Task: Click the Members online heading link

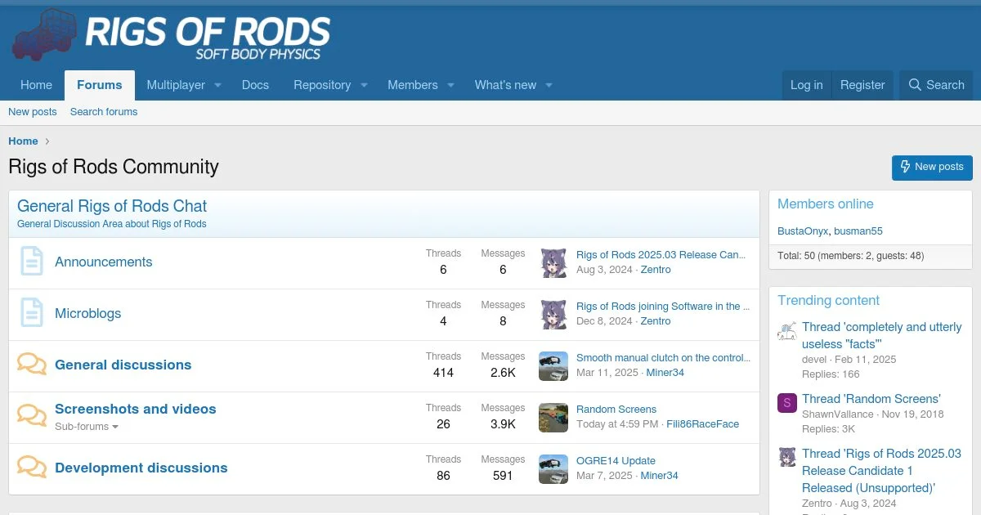Action: [826, 204]
